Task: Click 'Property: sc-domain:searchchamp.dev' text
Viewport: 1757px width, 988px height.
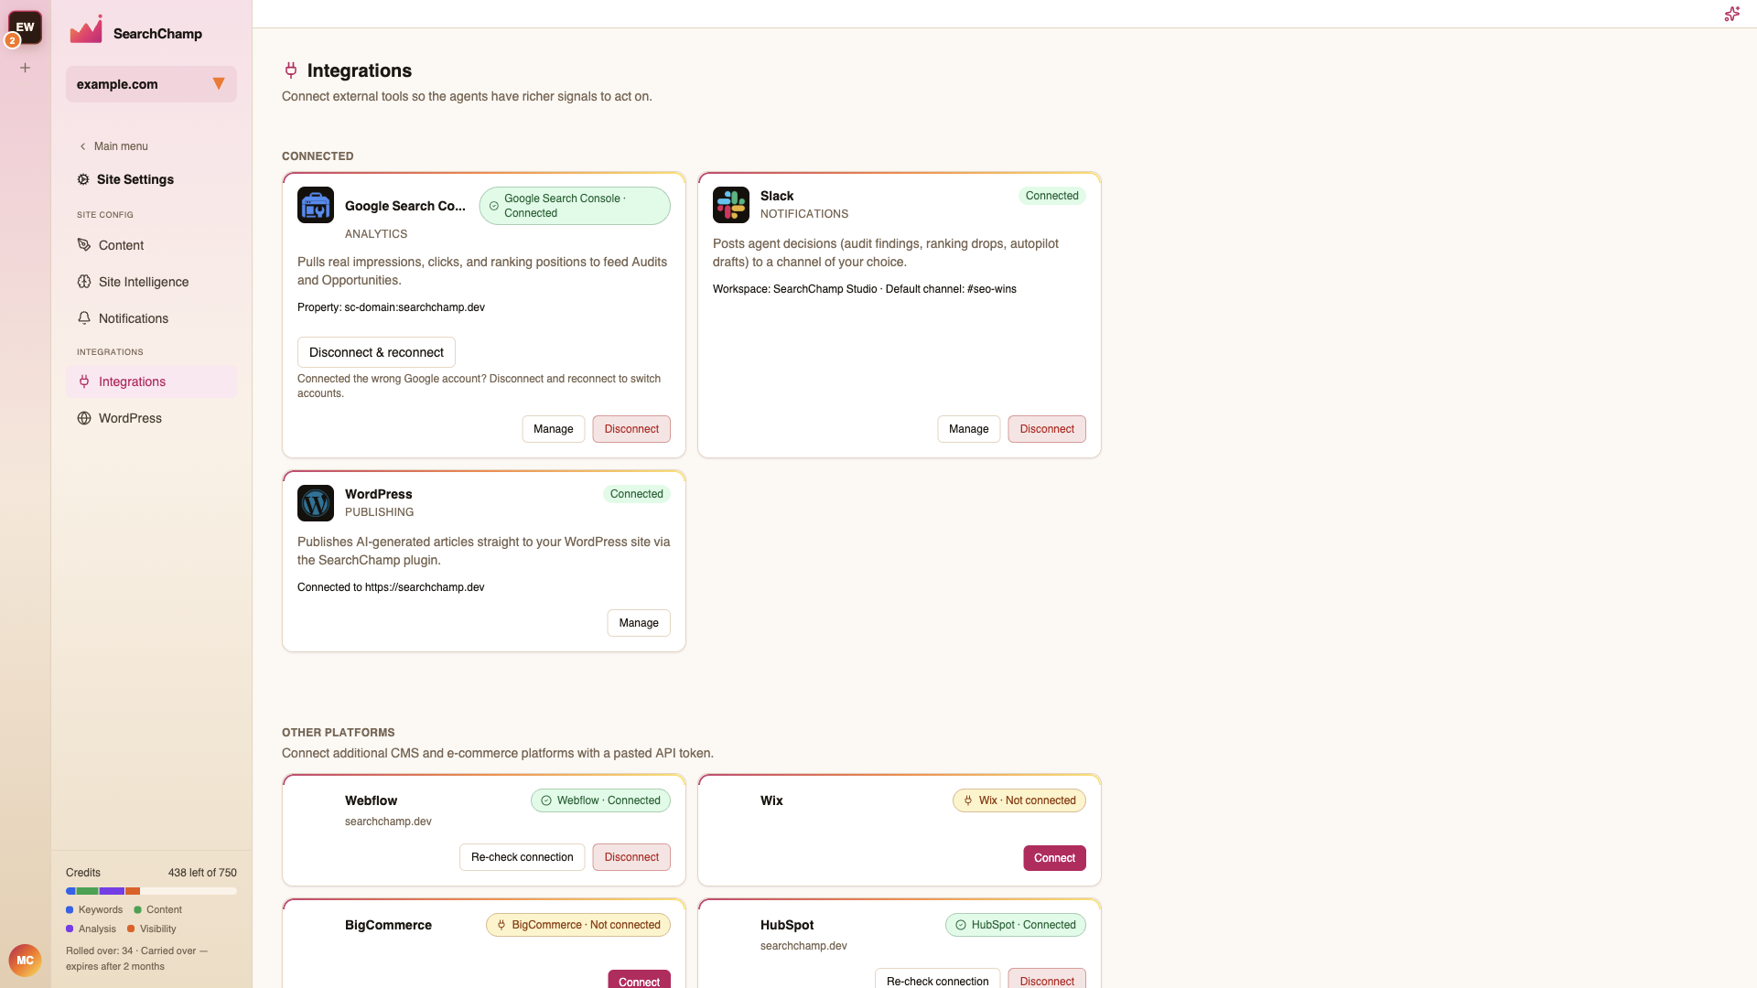Action: [391, 307]
